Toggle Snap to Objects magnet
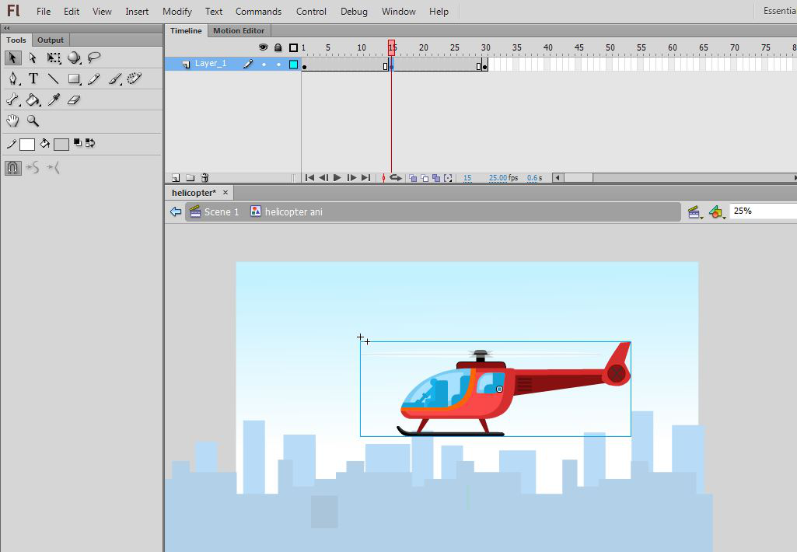 click(12, 167)
